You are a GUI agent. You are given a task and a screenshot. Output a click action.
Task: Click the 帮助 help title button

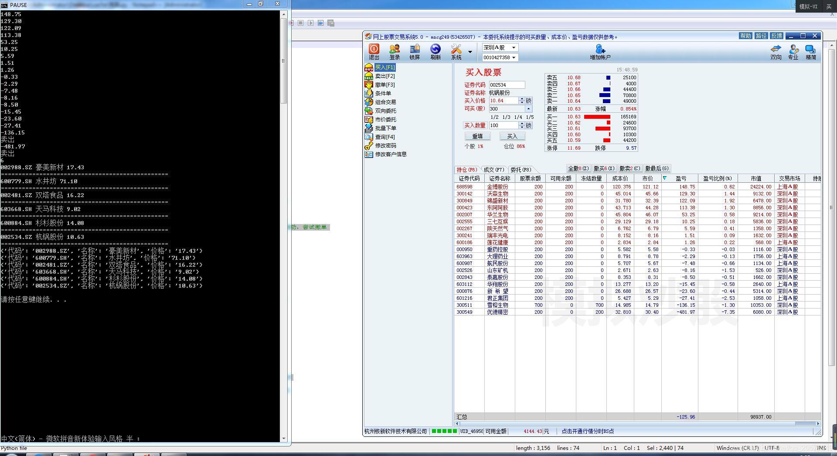(745, 36)
